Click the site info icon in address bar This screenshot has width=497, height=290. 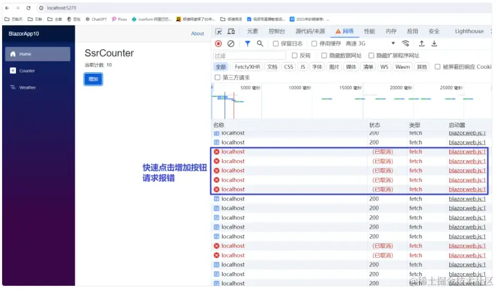[x=41, y=8]
